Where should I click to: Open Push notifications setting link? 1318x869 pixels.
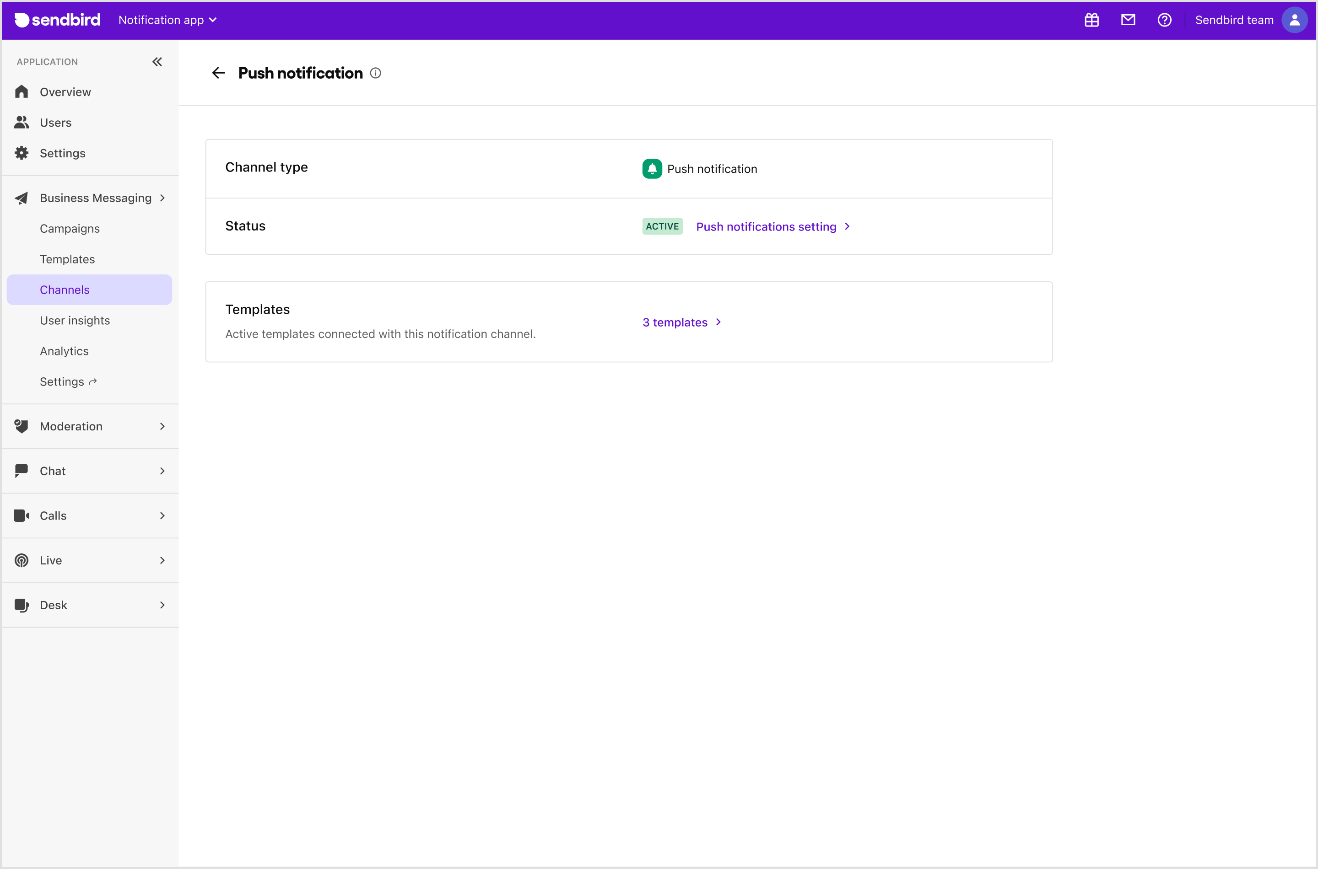click(x=767, y=226)
